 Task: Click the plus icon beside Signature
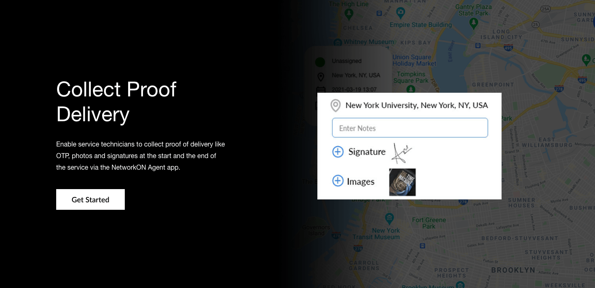pos(338,152)
